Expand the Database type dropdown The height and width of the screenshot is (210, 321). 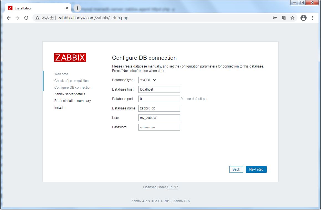pyautogui.click(x=148, y=80)
